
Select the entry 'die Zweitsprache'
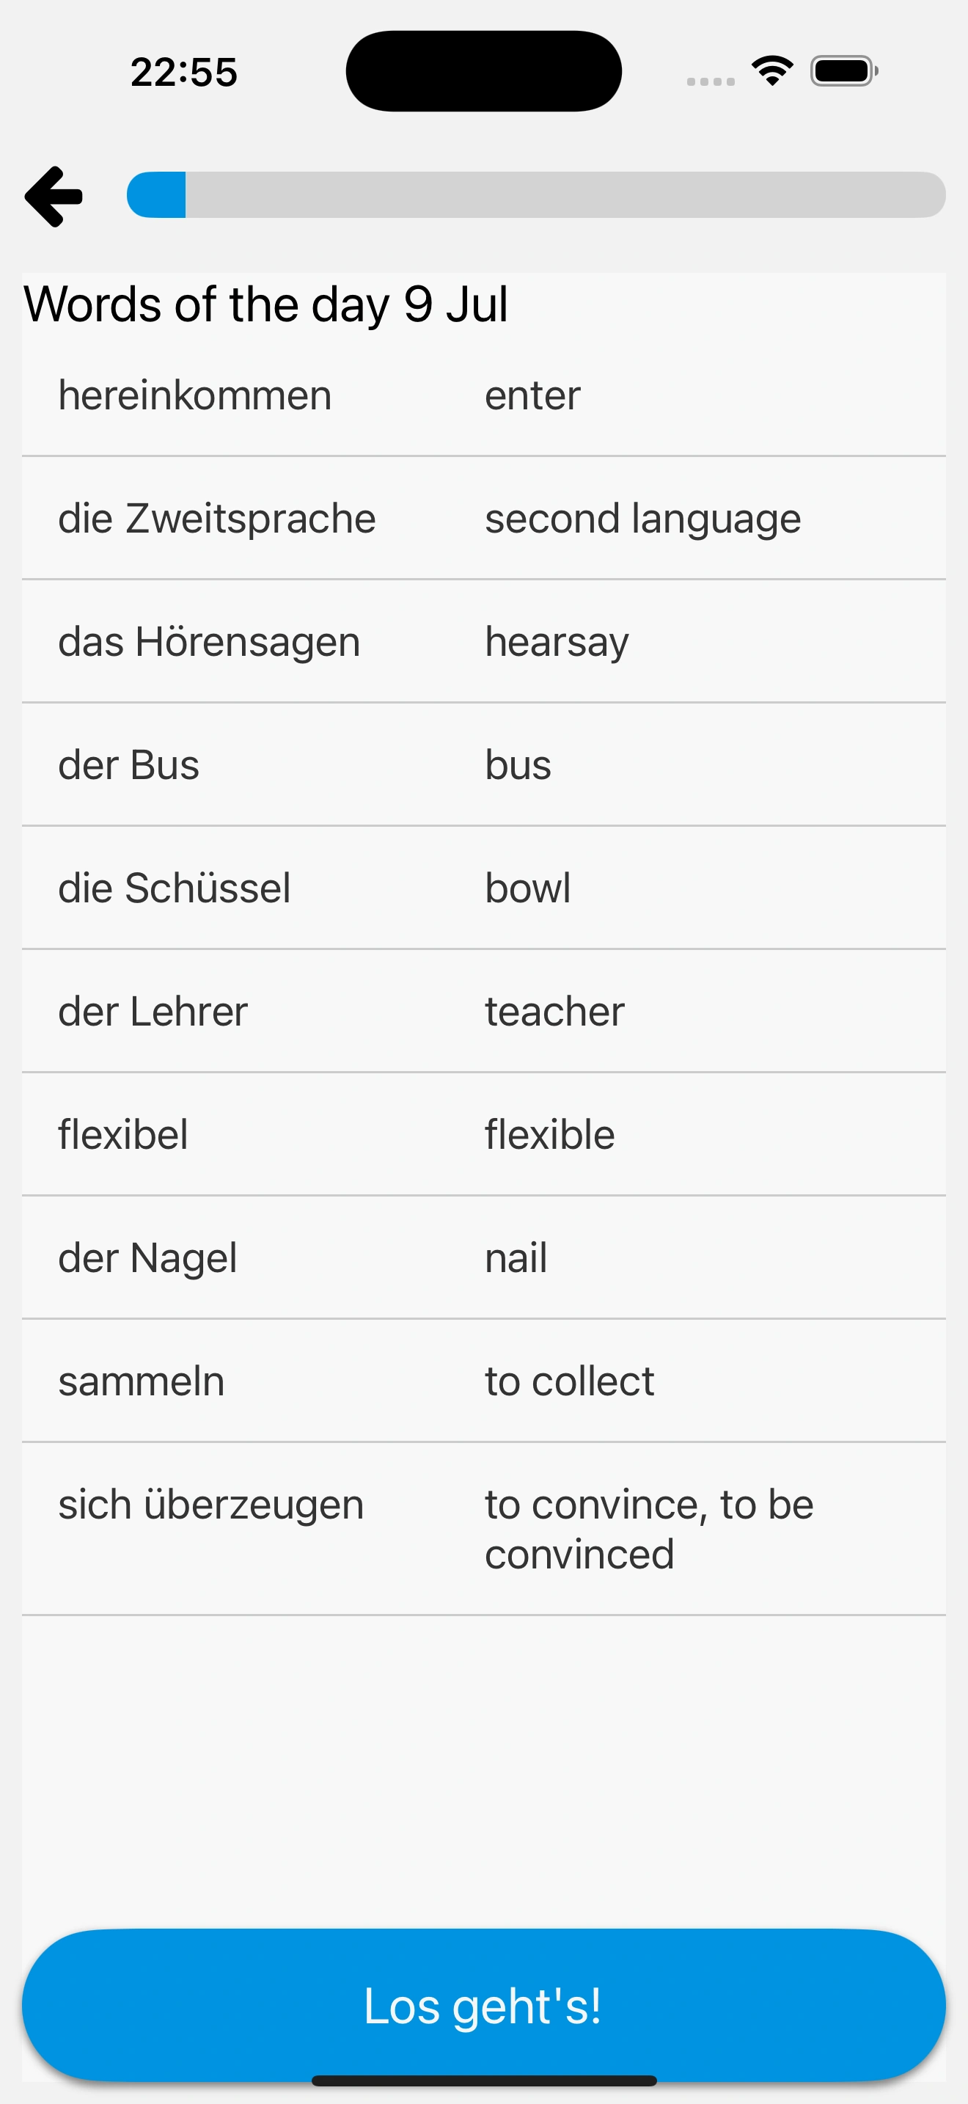(x=217, y=519)
